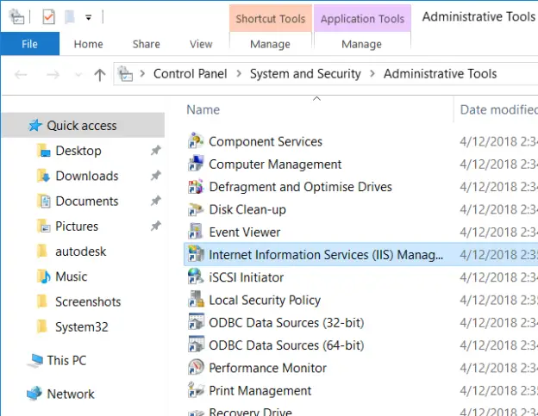Click the 'Local Security Policy' file name
Image resolution: width=538 pixels, height=416 pixels.
click(x=265, y=301)
